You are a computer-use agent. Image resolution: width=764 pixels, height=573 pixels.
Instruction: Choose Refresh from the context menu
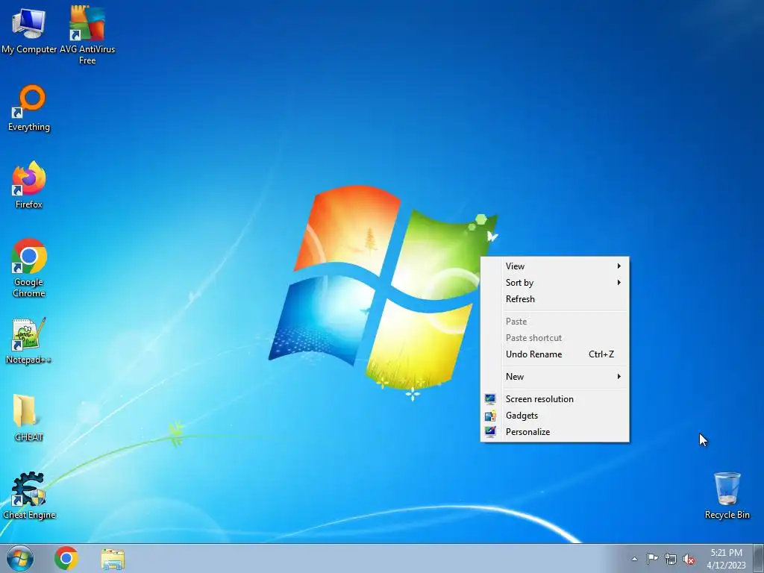(554, 299)
